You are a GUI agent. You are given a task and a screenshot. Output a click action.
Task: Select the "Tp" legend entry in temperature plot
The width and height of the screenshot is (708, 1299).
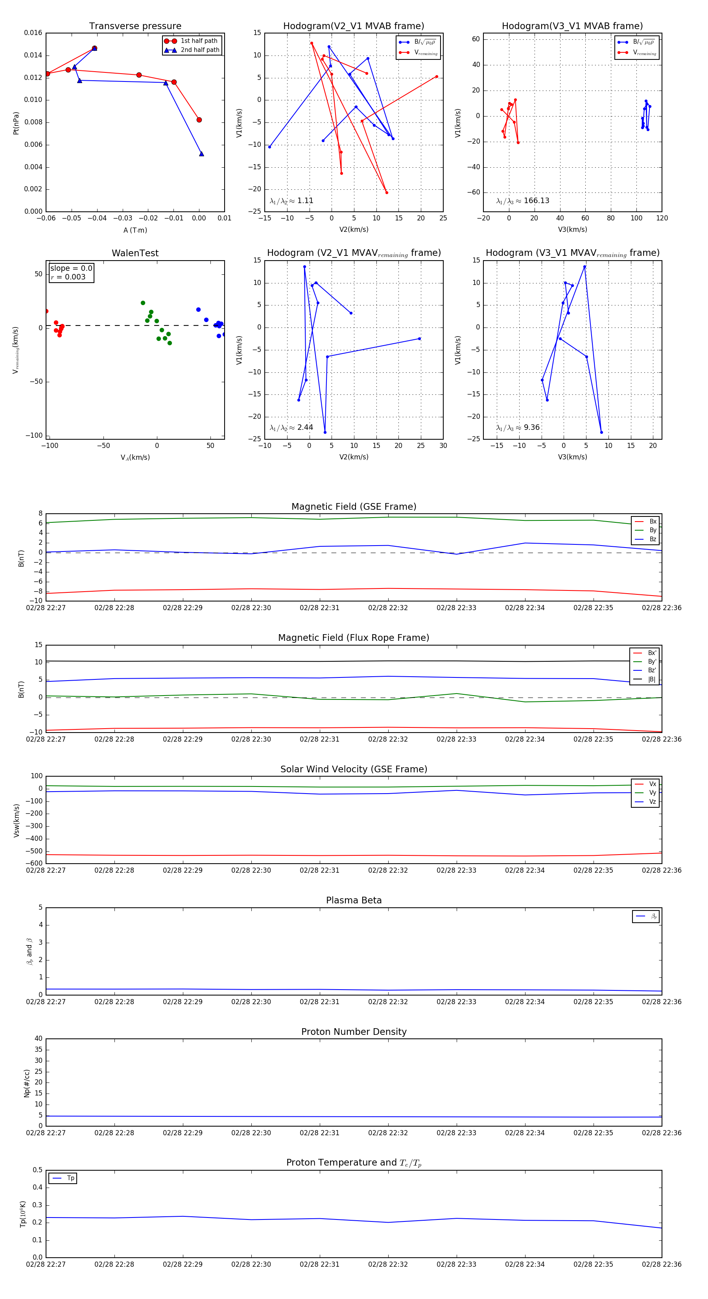63,1179
